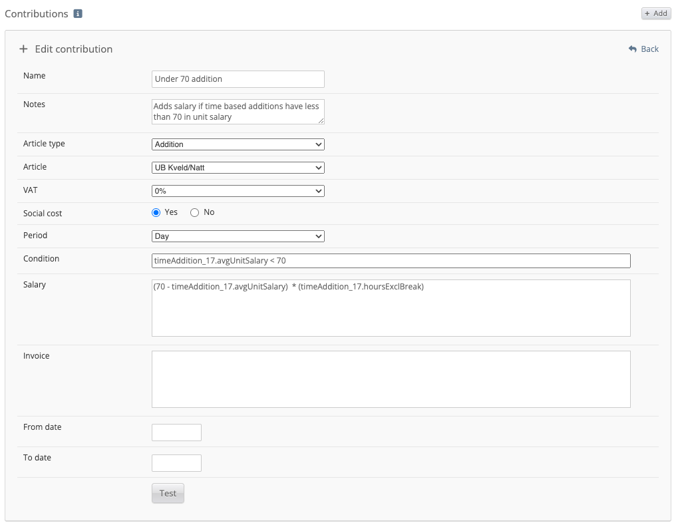The image size is (678, 523).
Task: Open the Period dropdown set to Day
Action: pyautogui.click(x=238, y=236)
